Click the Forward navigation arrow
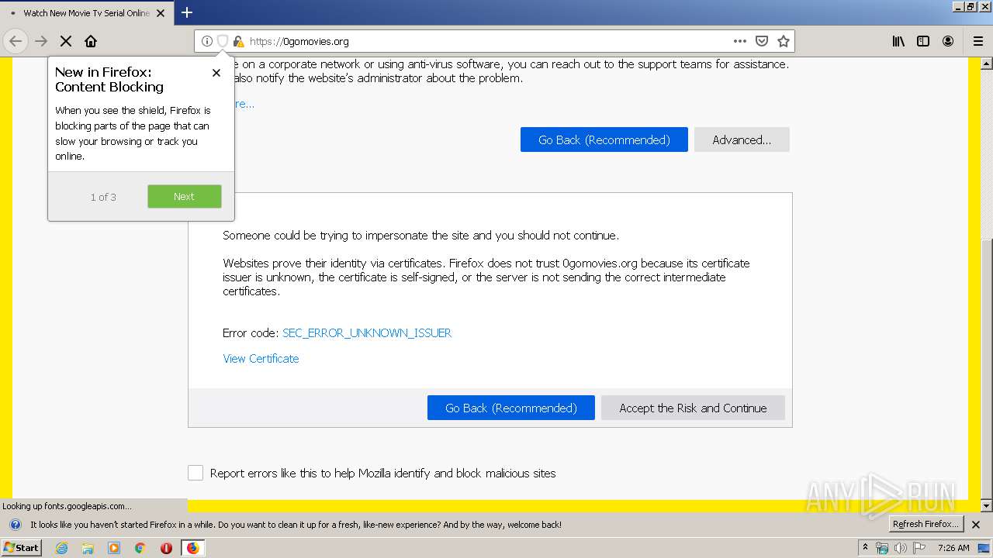This screenshot has width=993, height=558. pyautogui.click(x=41, y=41)
